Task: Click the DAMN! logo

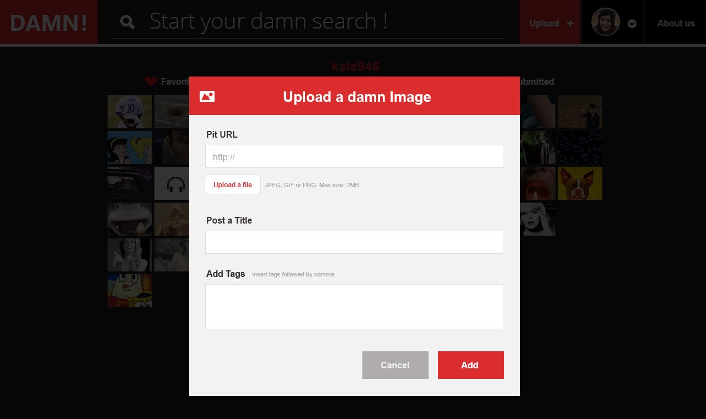Action: pyautogui.click(x=49, y=22)
